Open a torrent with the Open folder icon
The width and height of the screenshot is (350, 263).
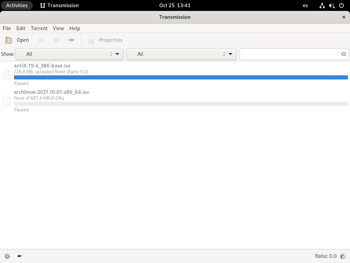[x=9, y=40]
